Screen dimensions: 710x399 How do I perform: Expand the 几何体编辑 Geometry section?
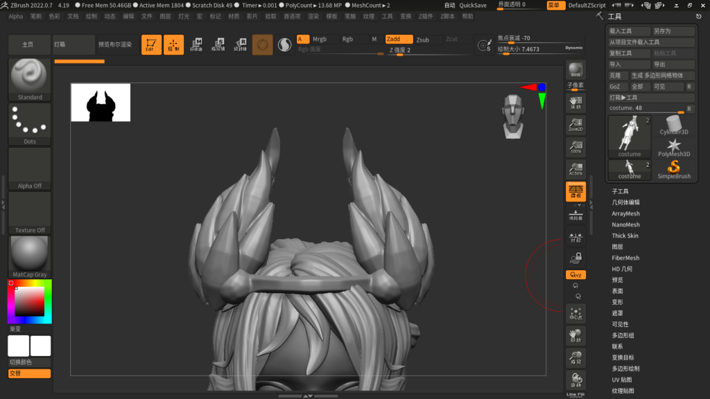click(625, 202)
